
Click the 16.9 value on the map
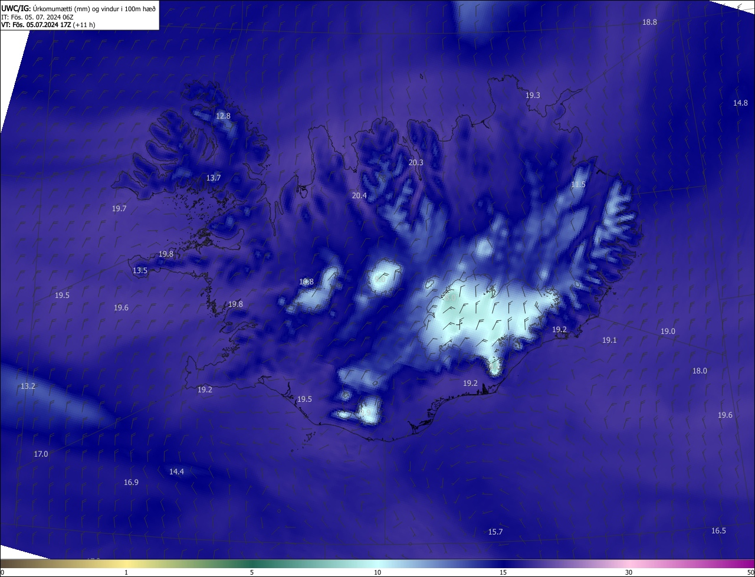131,482
